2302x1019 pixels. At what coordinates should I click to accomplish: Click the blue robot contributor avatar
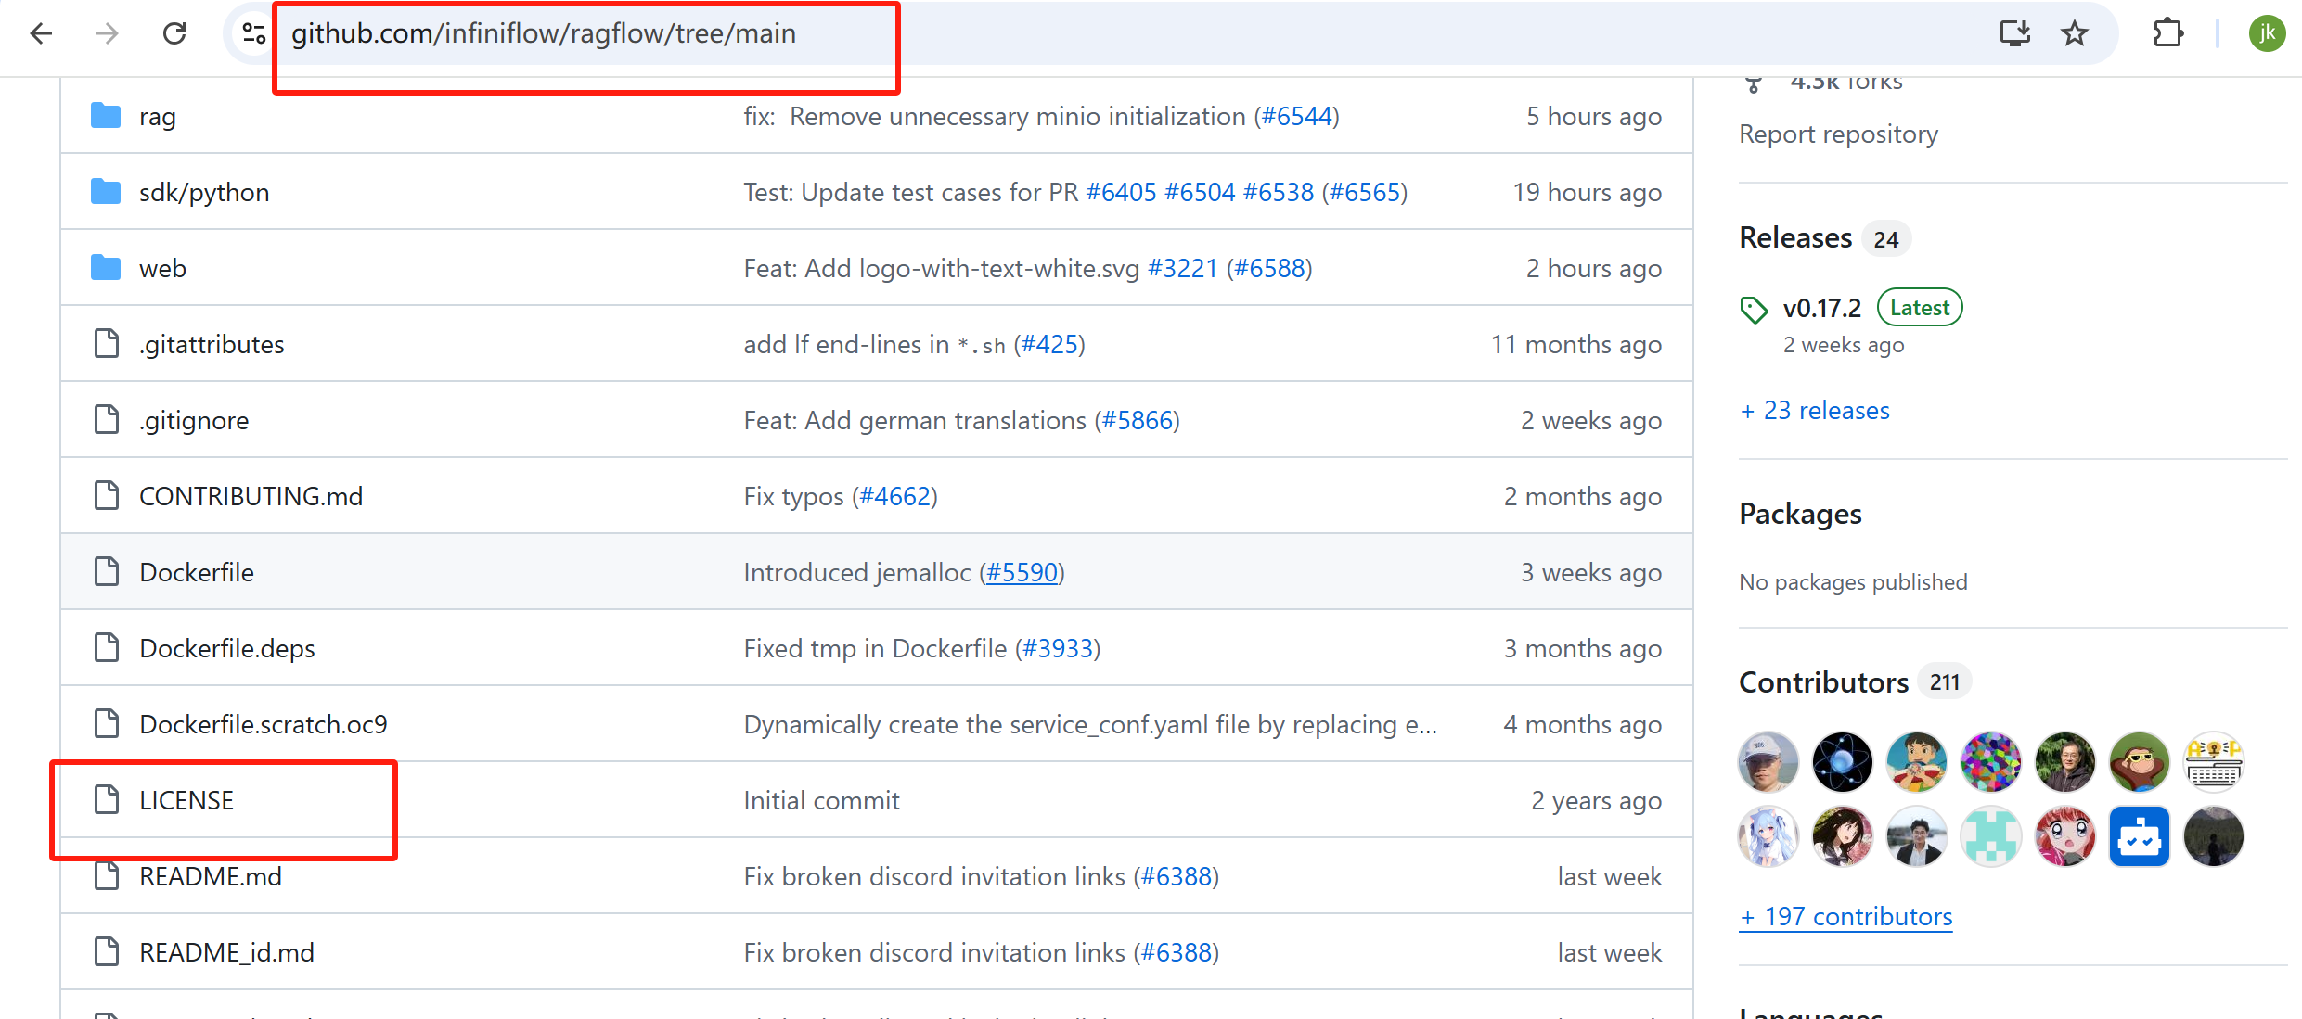coord(2139,837)
